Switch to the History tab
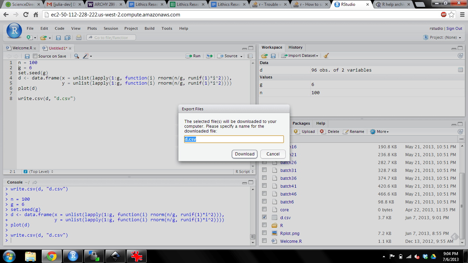Image resolution: width=468 pixels, height=263 pixels. 295,47
